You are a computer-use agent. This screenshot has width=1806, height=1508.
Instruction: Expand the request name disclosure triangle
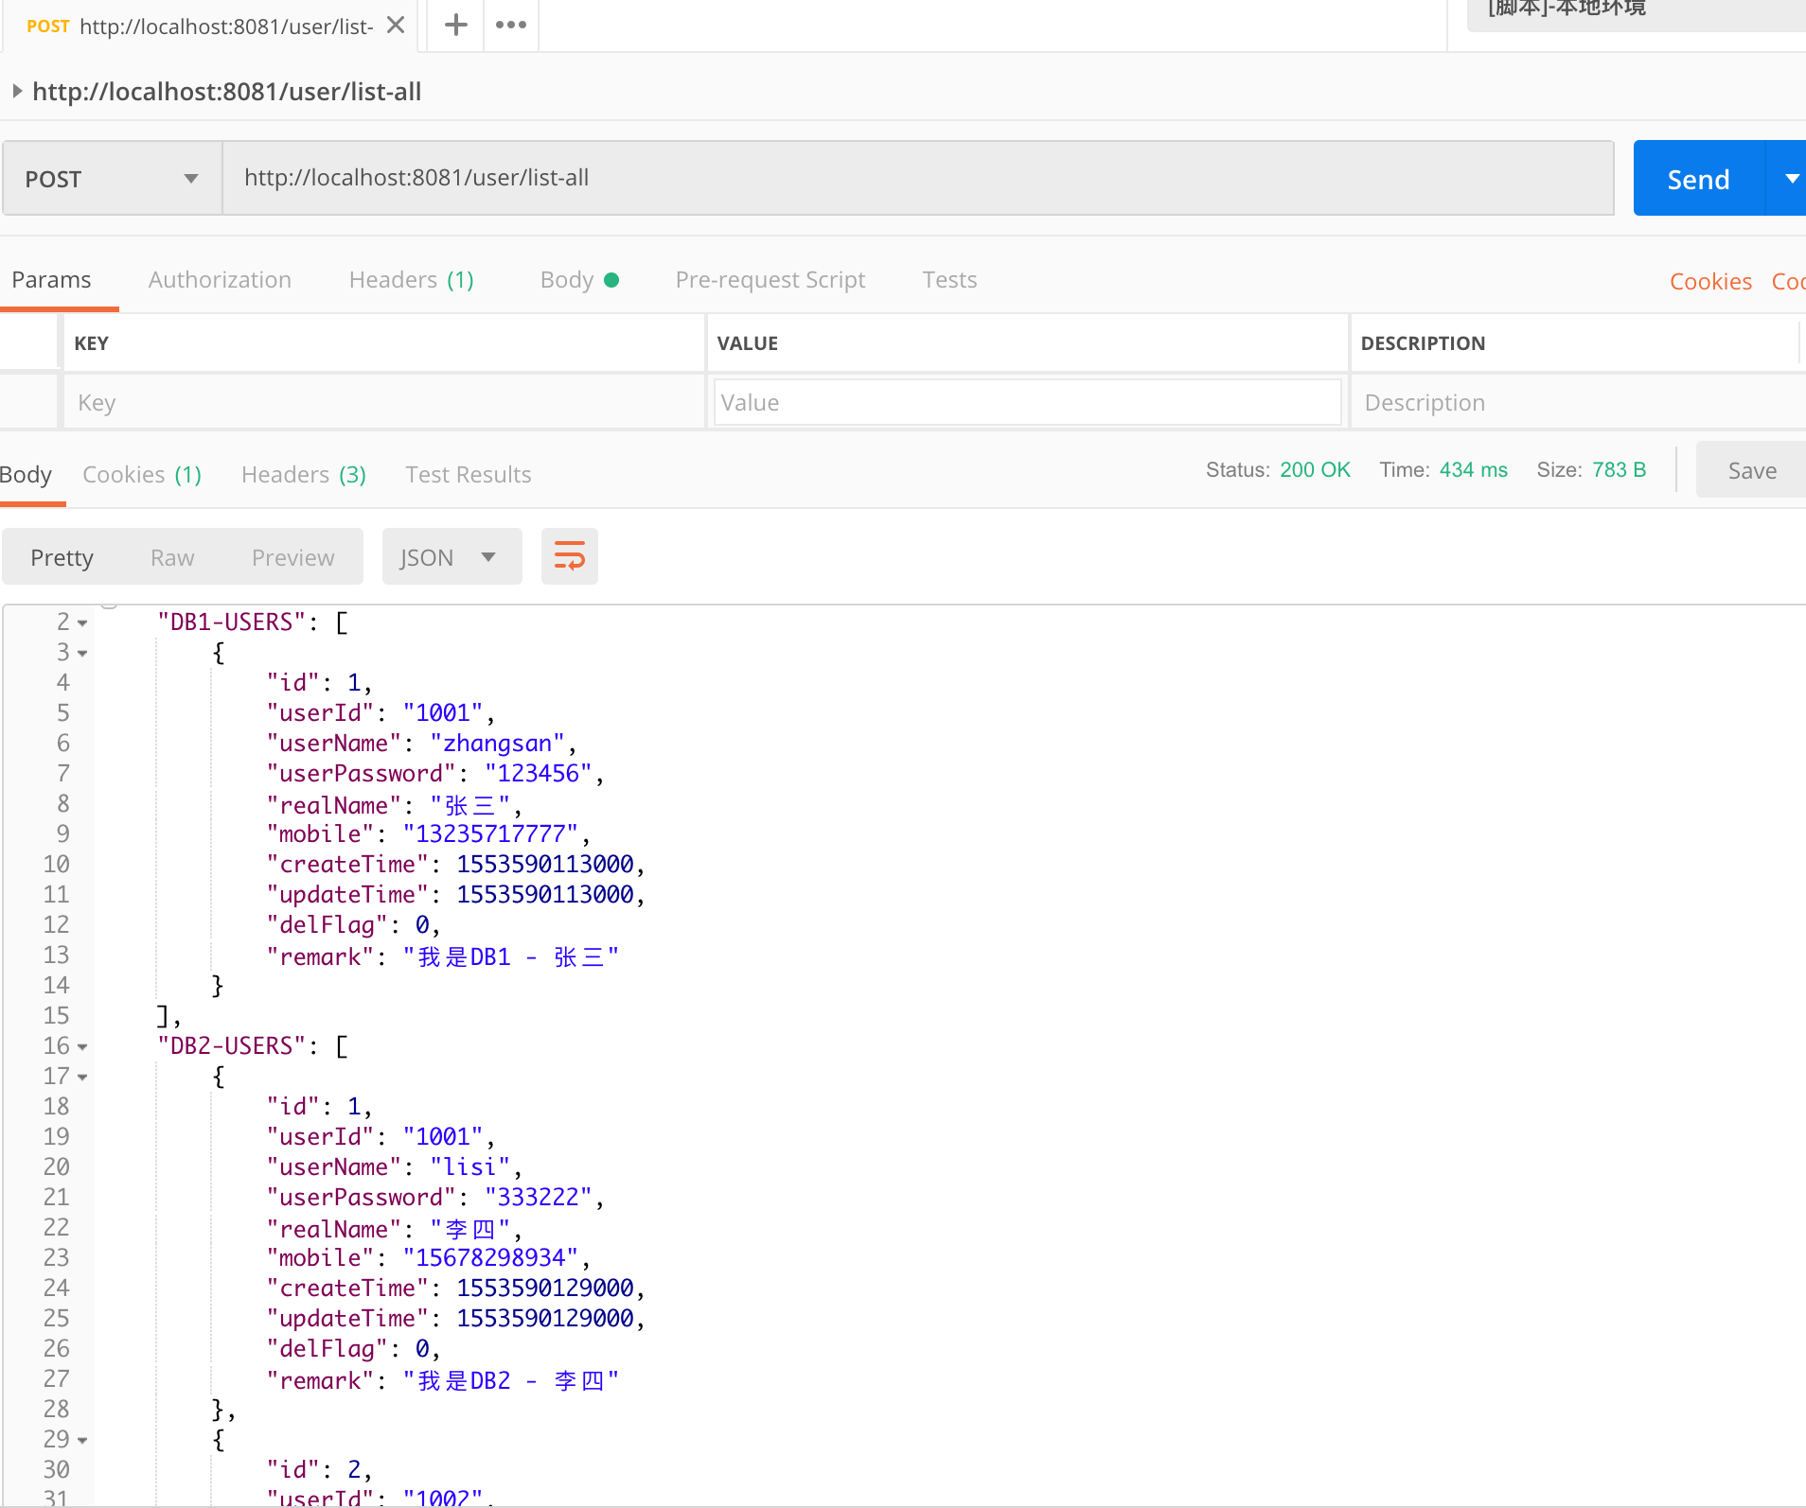[16, 91]
